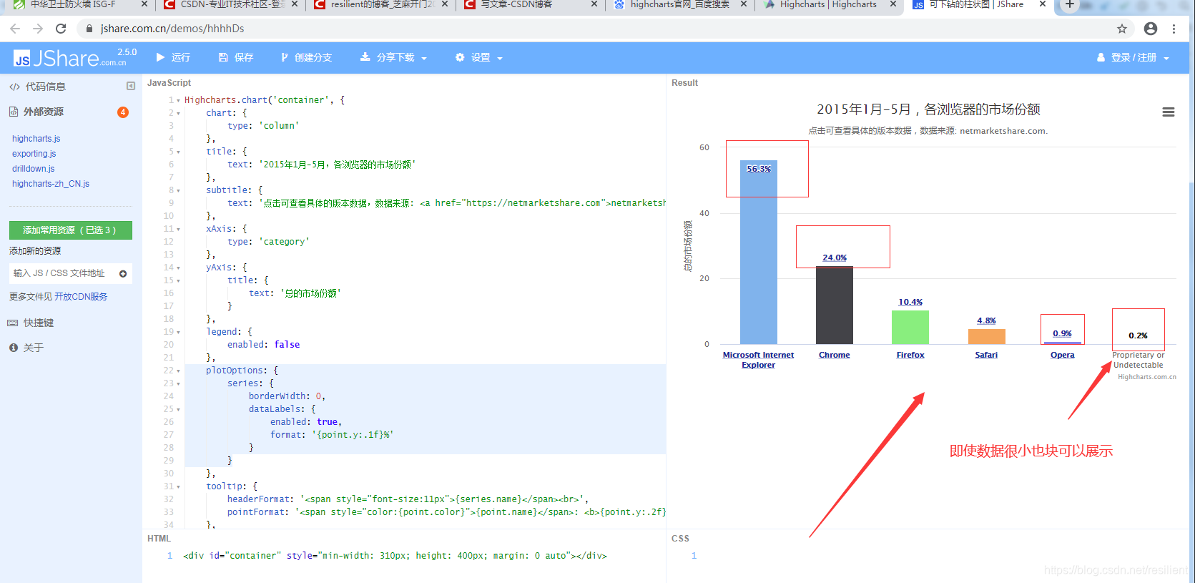The height and width of the screenshot is (583, 1195).
Task: Click the 24.0% data label
Action: click(835, 258)
